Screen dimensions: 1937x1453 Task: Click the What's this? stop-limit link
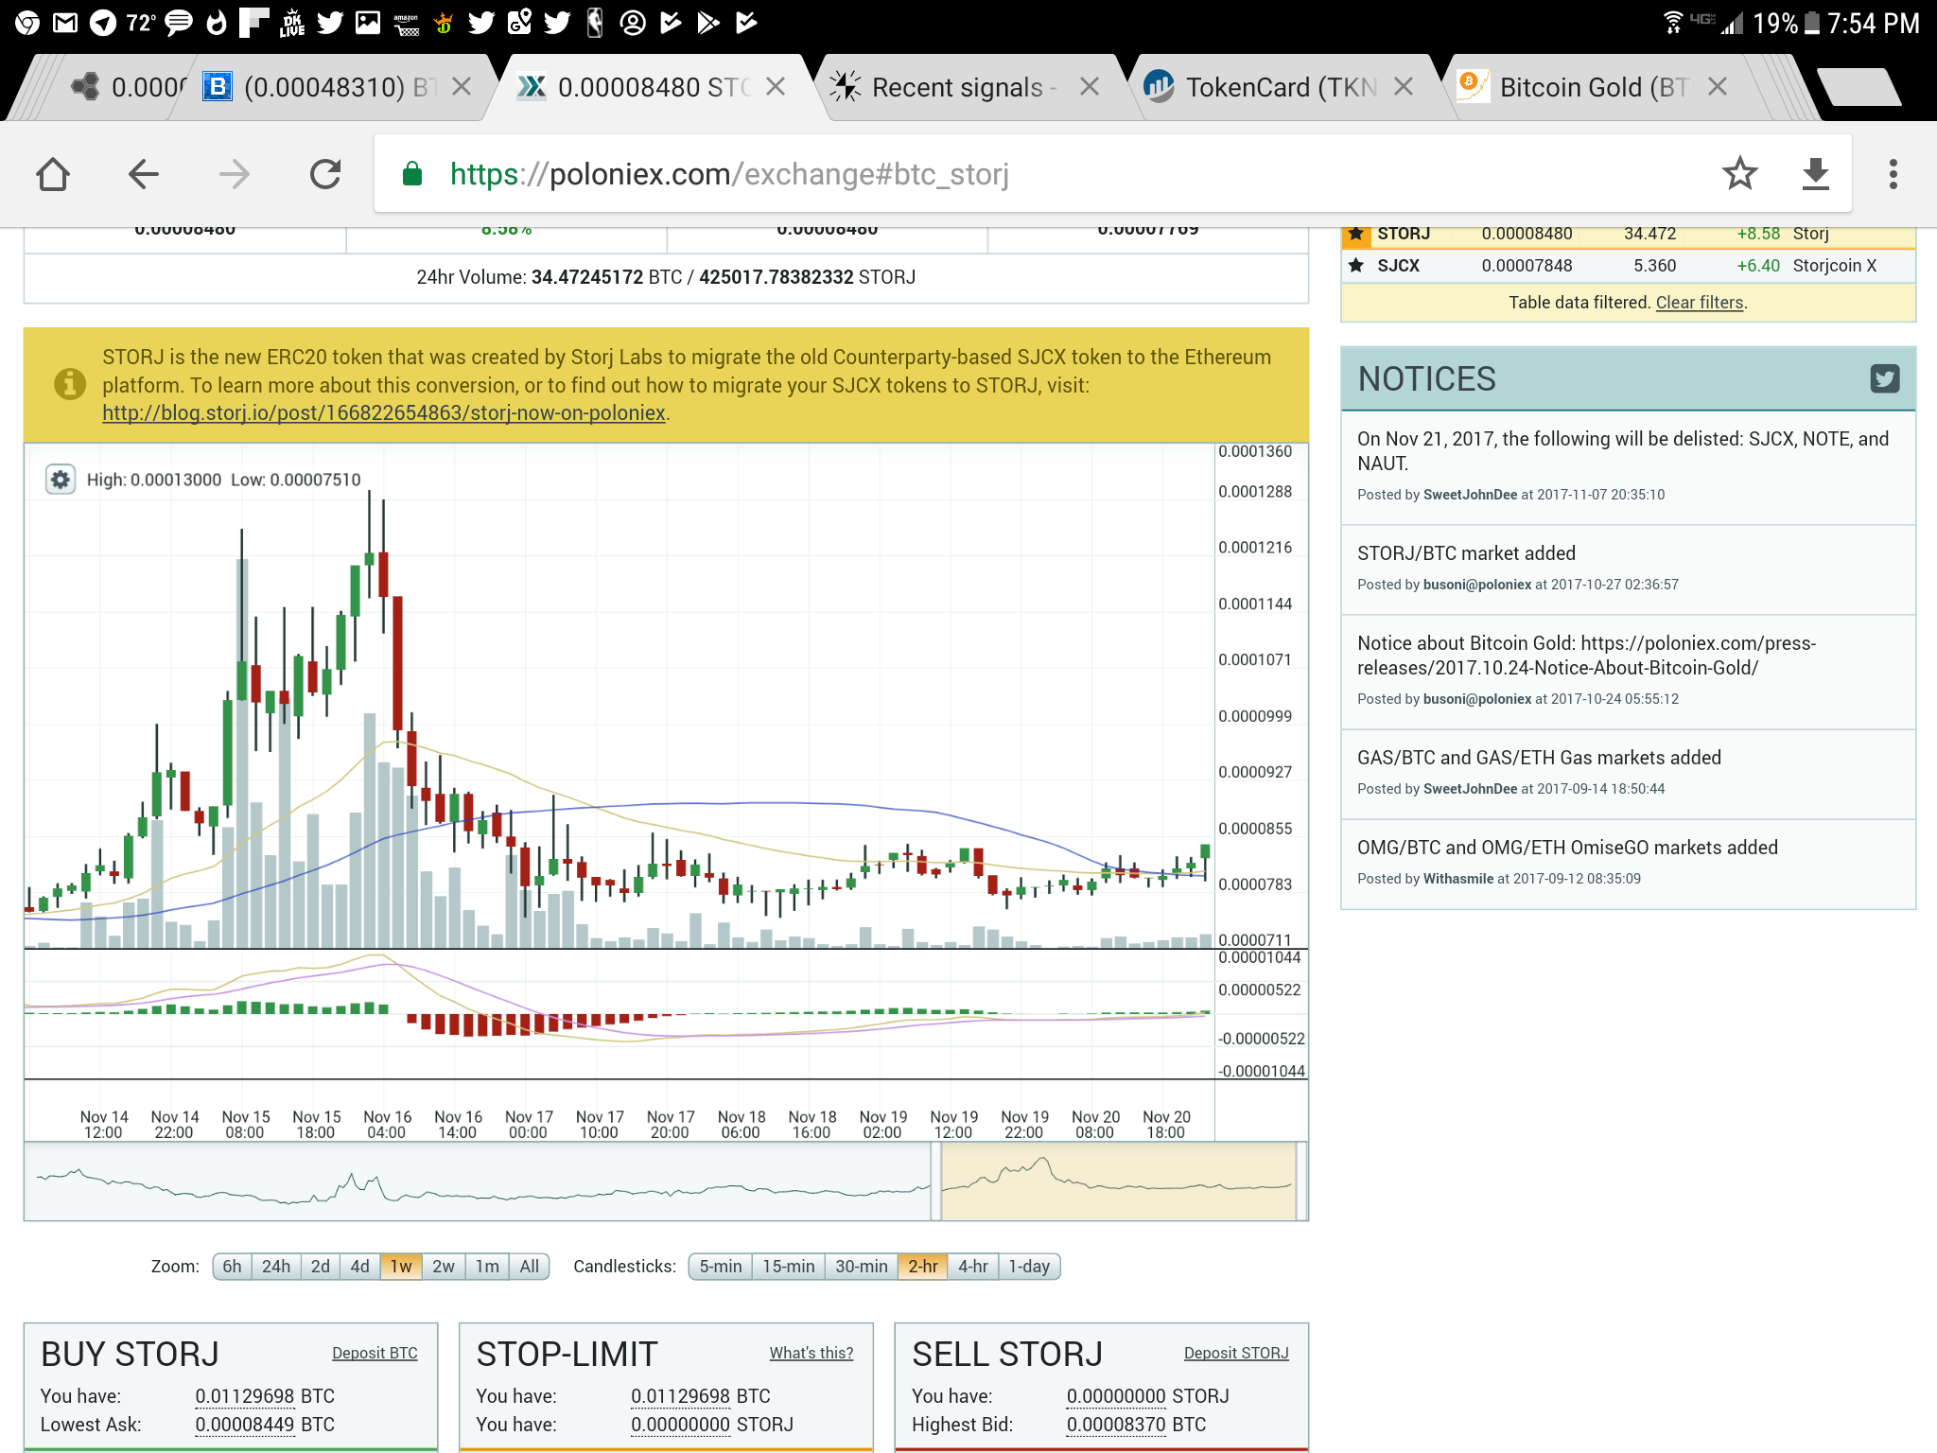tap(811, 1354)
